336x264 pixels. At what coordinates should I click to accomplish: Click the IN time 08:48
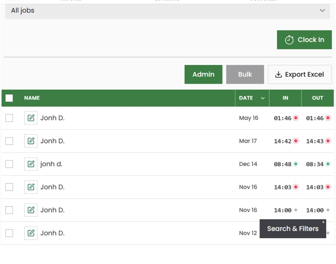click(283, 164)
